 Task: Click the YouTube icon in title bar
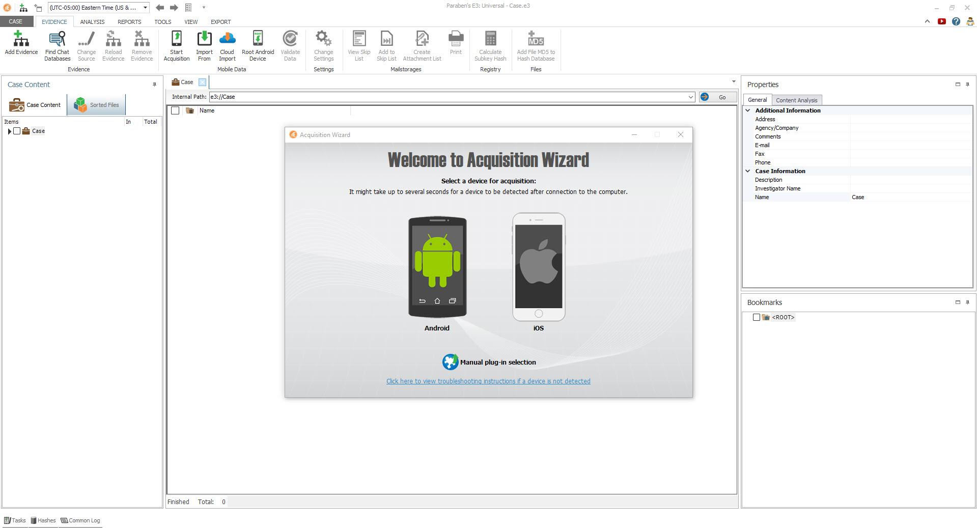[942, 21]
